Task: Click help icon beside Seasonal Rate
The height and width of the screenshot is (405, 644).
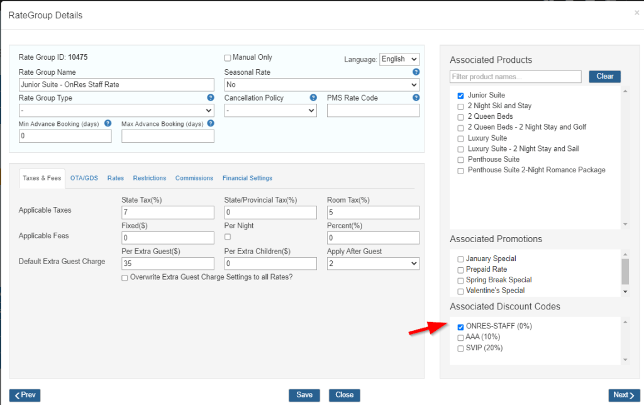Action: [x=416, y=72]
